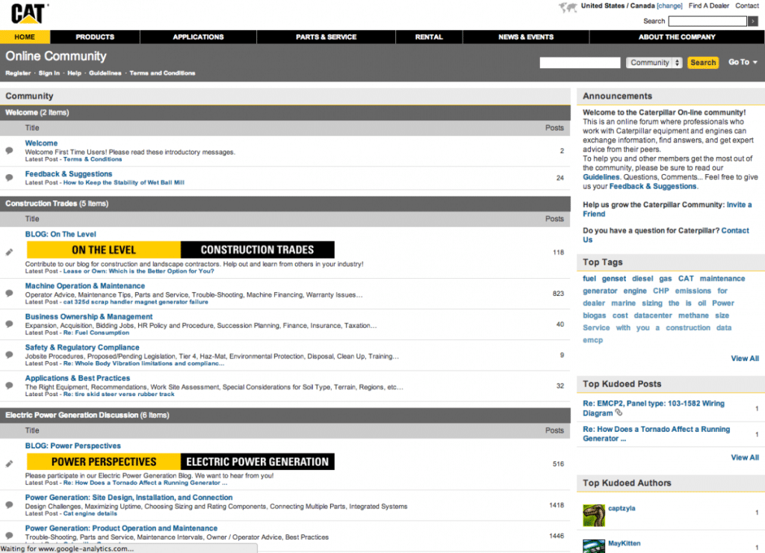
Task: Open the NEWS & EVENTS menu
Action: point(526,37)
